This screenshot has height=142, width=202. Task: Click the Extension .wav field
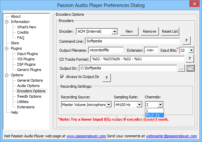point(151,50)
